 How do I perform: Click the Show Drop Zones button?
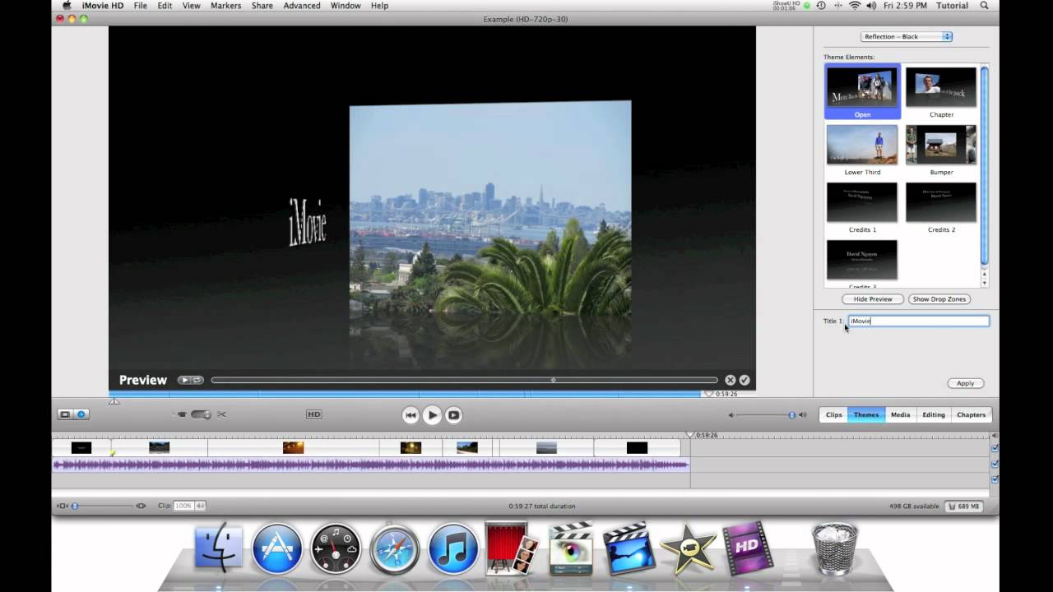[939, 299]
